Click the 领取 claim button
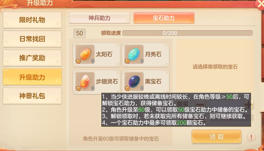This screenshot has height=151, width=264. (216, 137)
